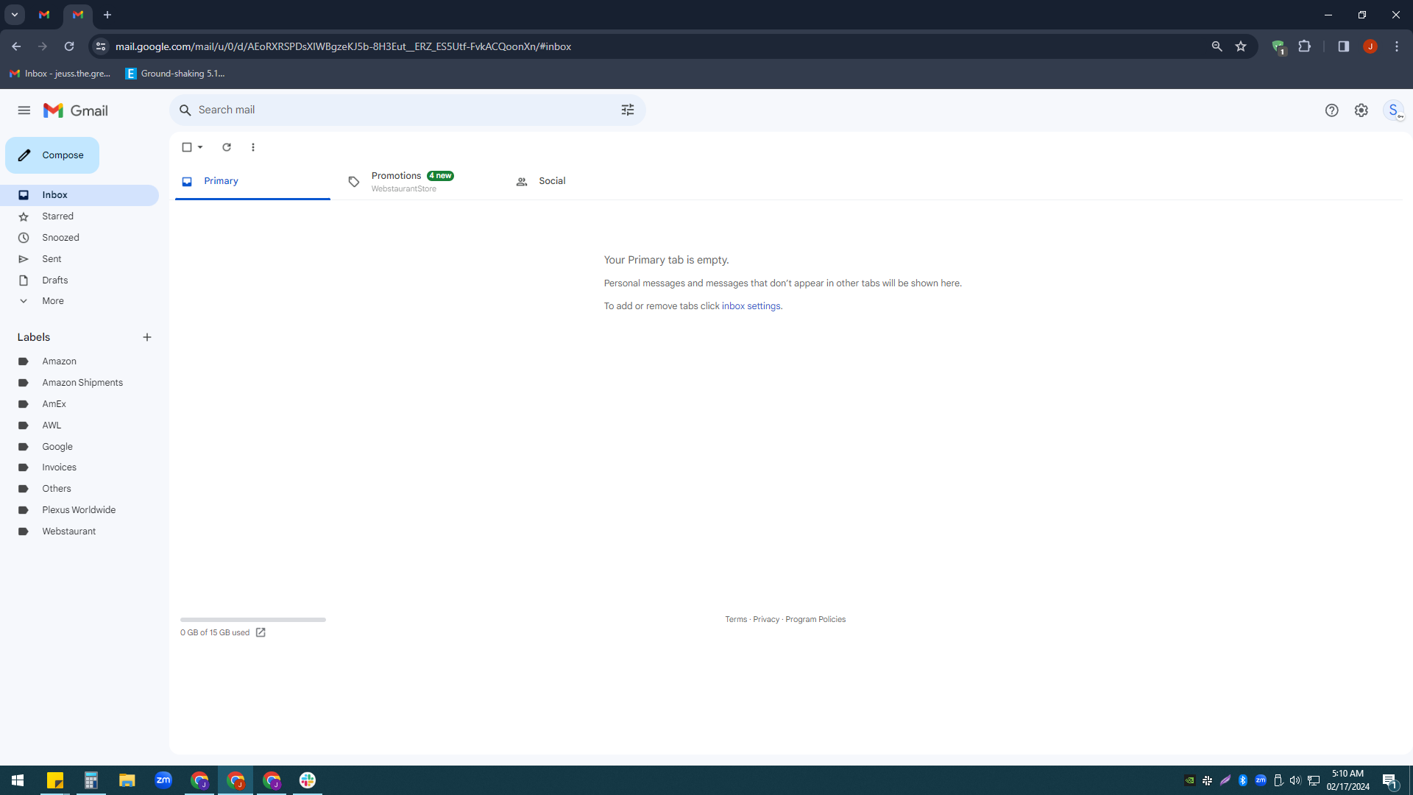Create new label with the plus icon

click(x=147, y=337)
